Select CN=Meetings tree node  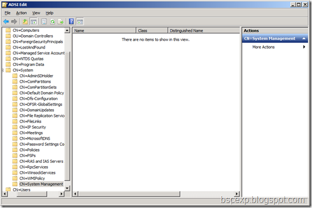click(31, 133)
